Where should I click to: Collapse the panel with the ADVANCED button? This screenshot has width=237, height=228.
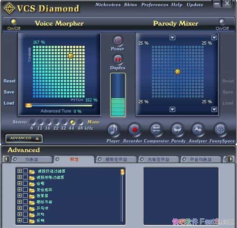pos(24,138)
